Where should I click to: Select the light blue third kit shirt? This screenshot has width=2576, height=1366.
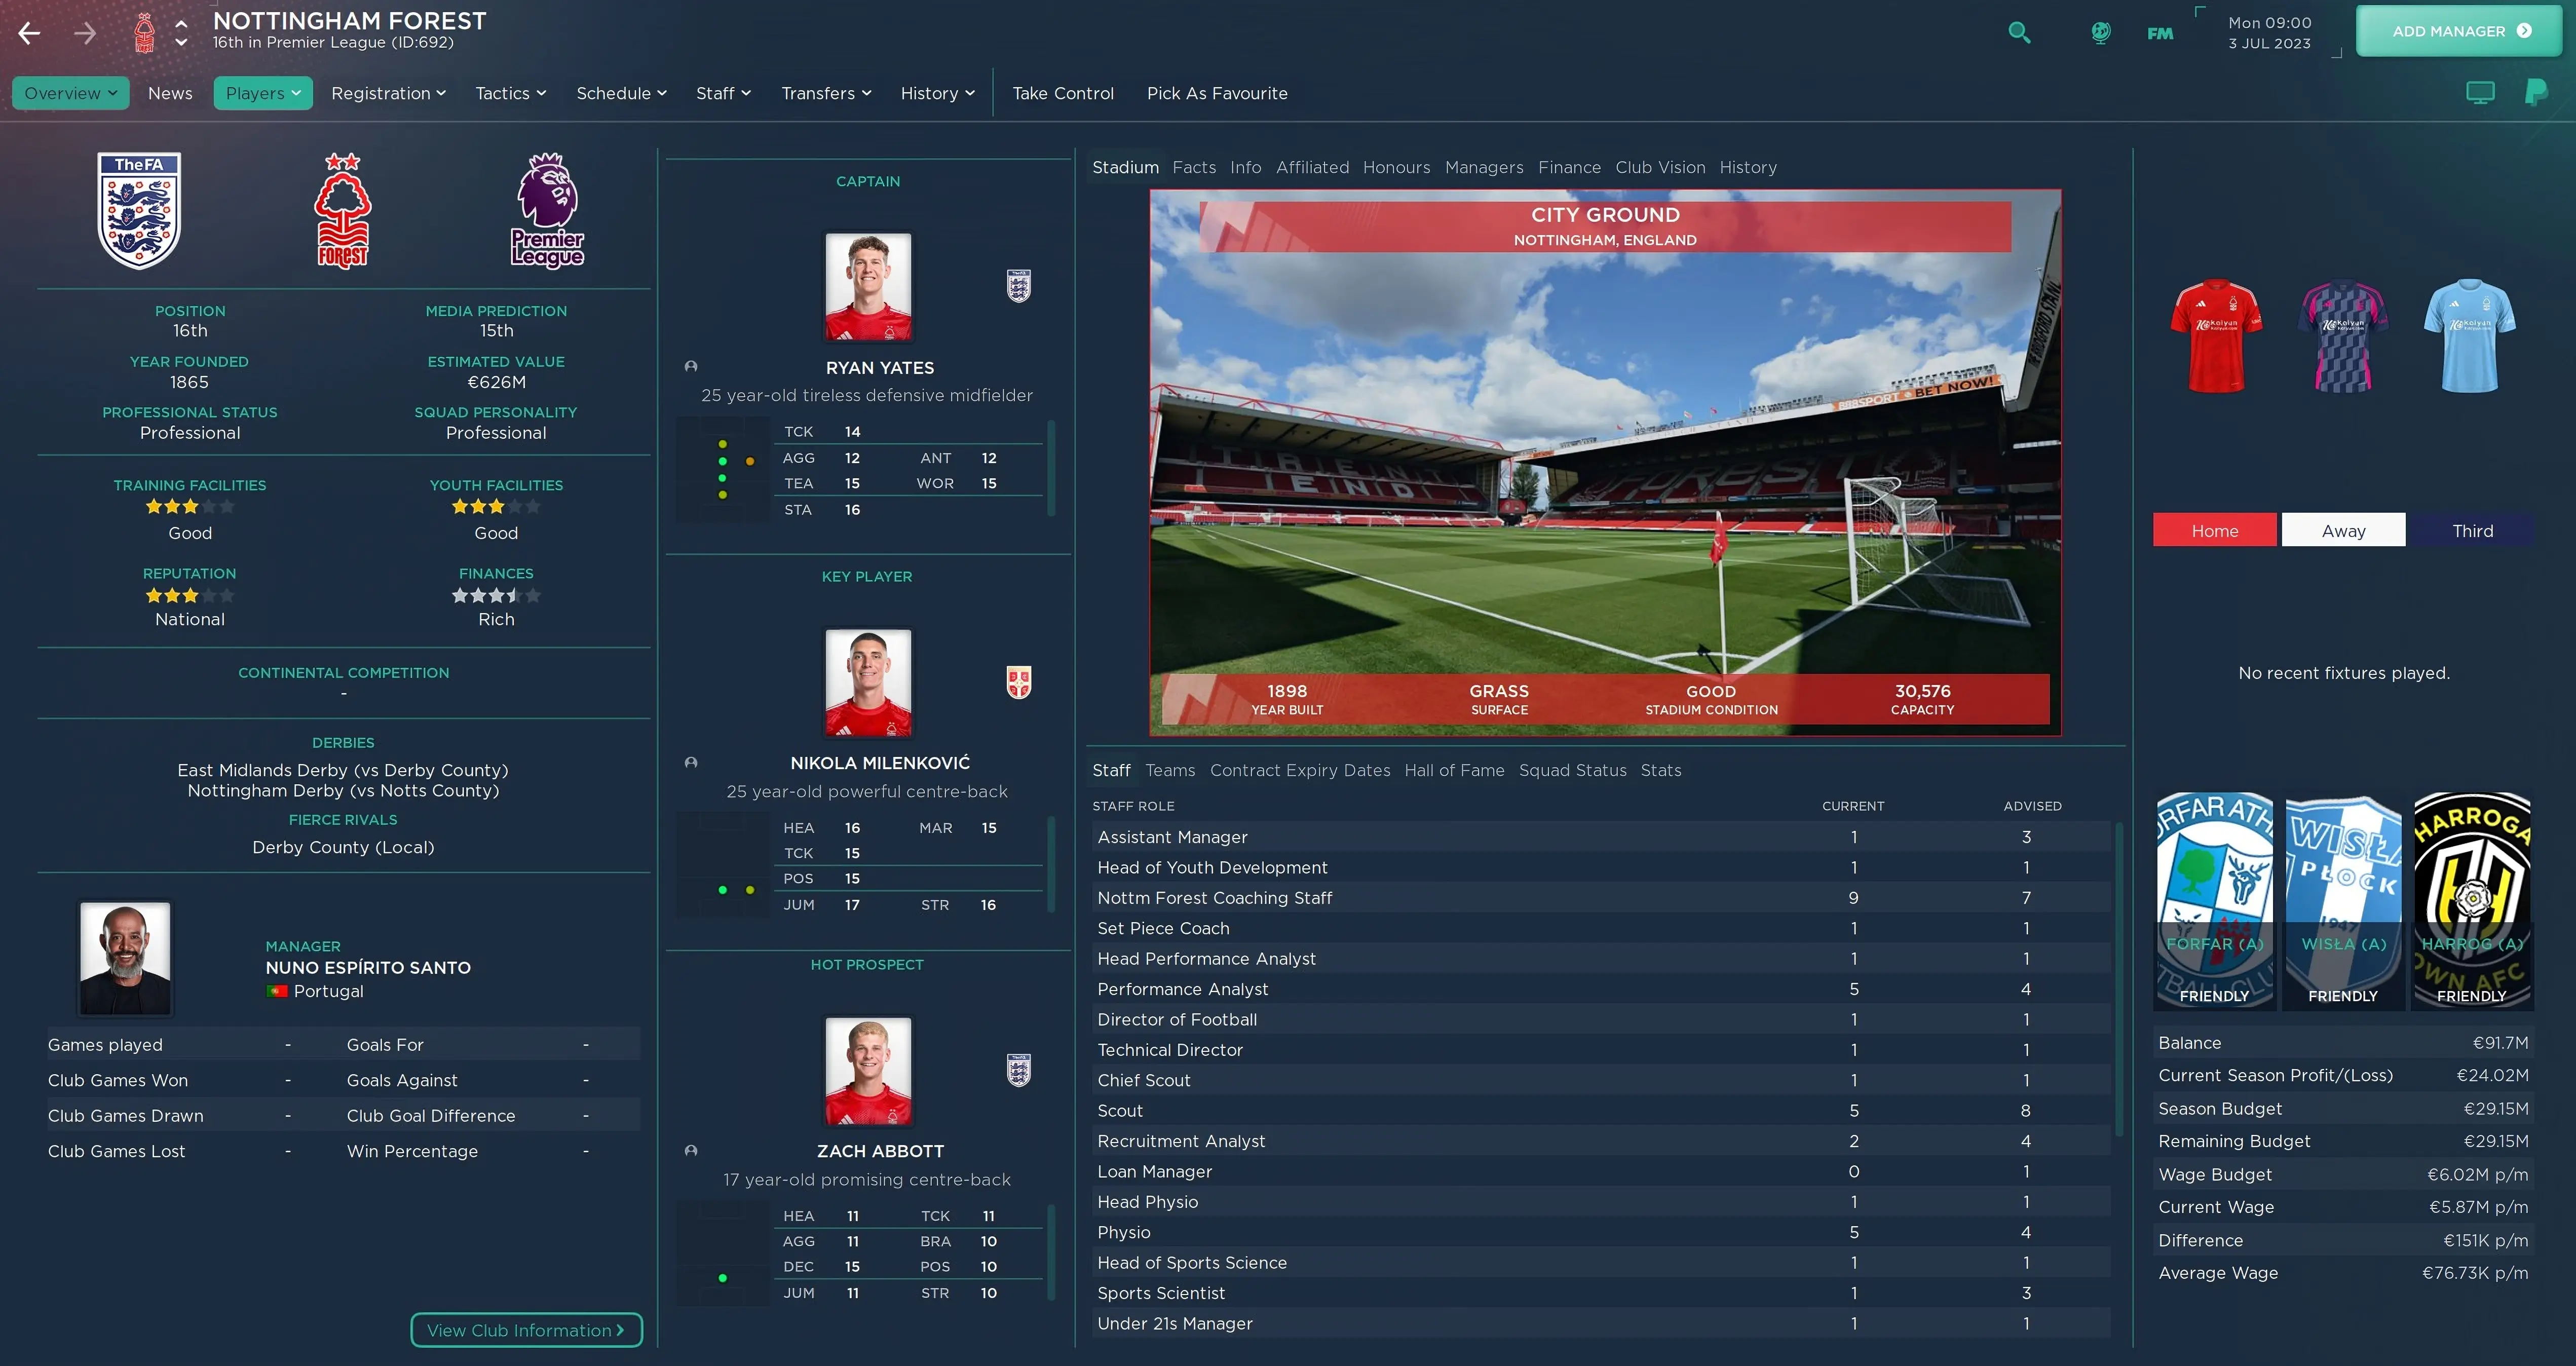click(2470, 336)
